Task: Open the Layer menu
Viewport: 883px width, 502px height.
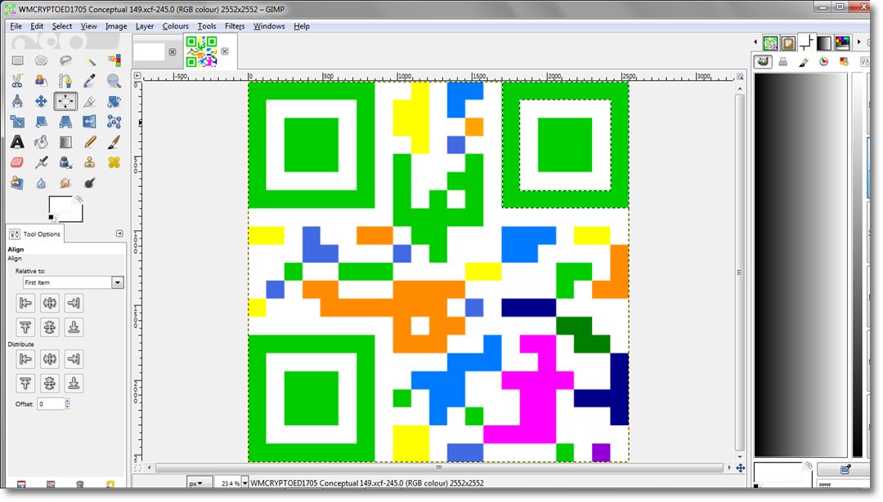Action: 144,26
